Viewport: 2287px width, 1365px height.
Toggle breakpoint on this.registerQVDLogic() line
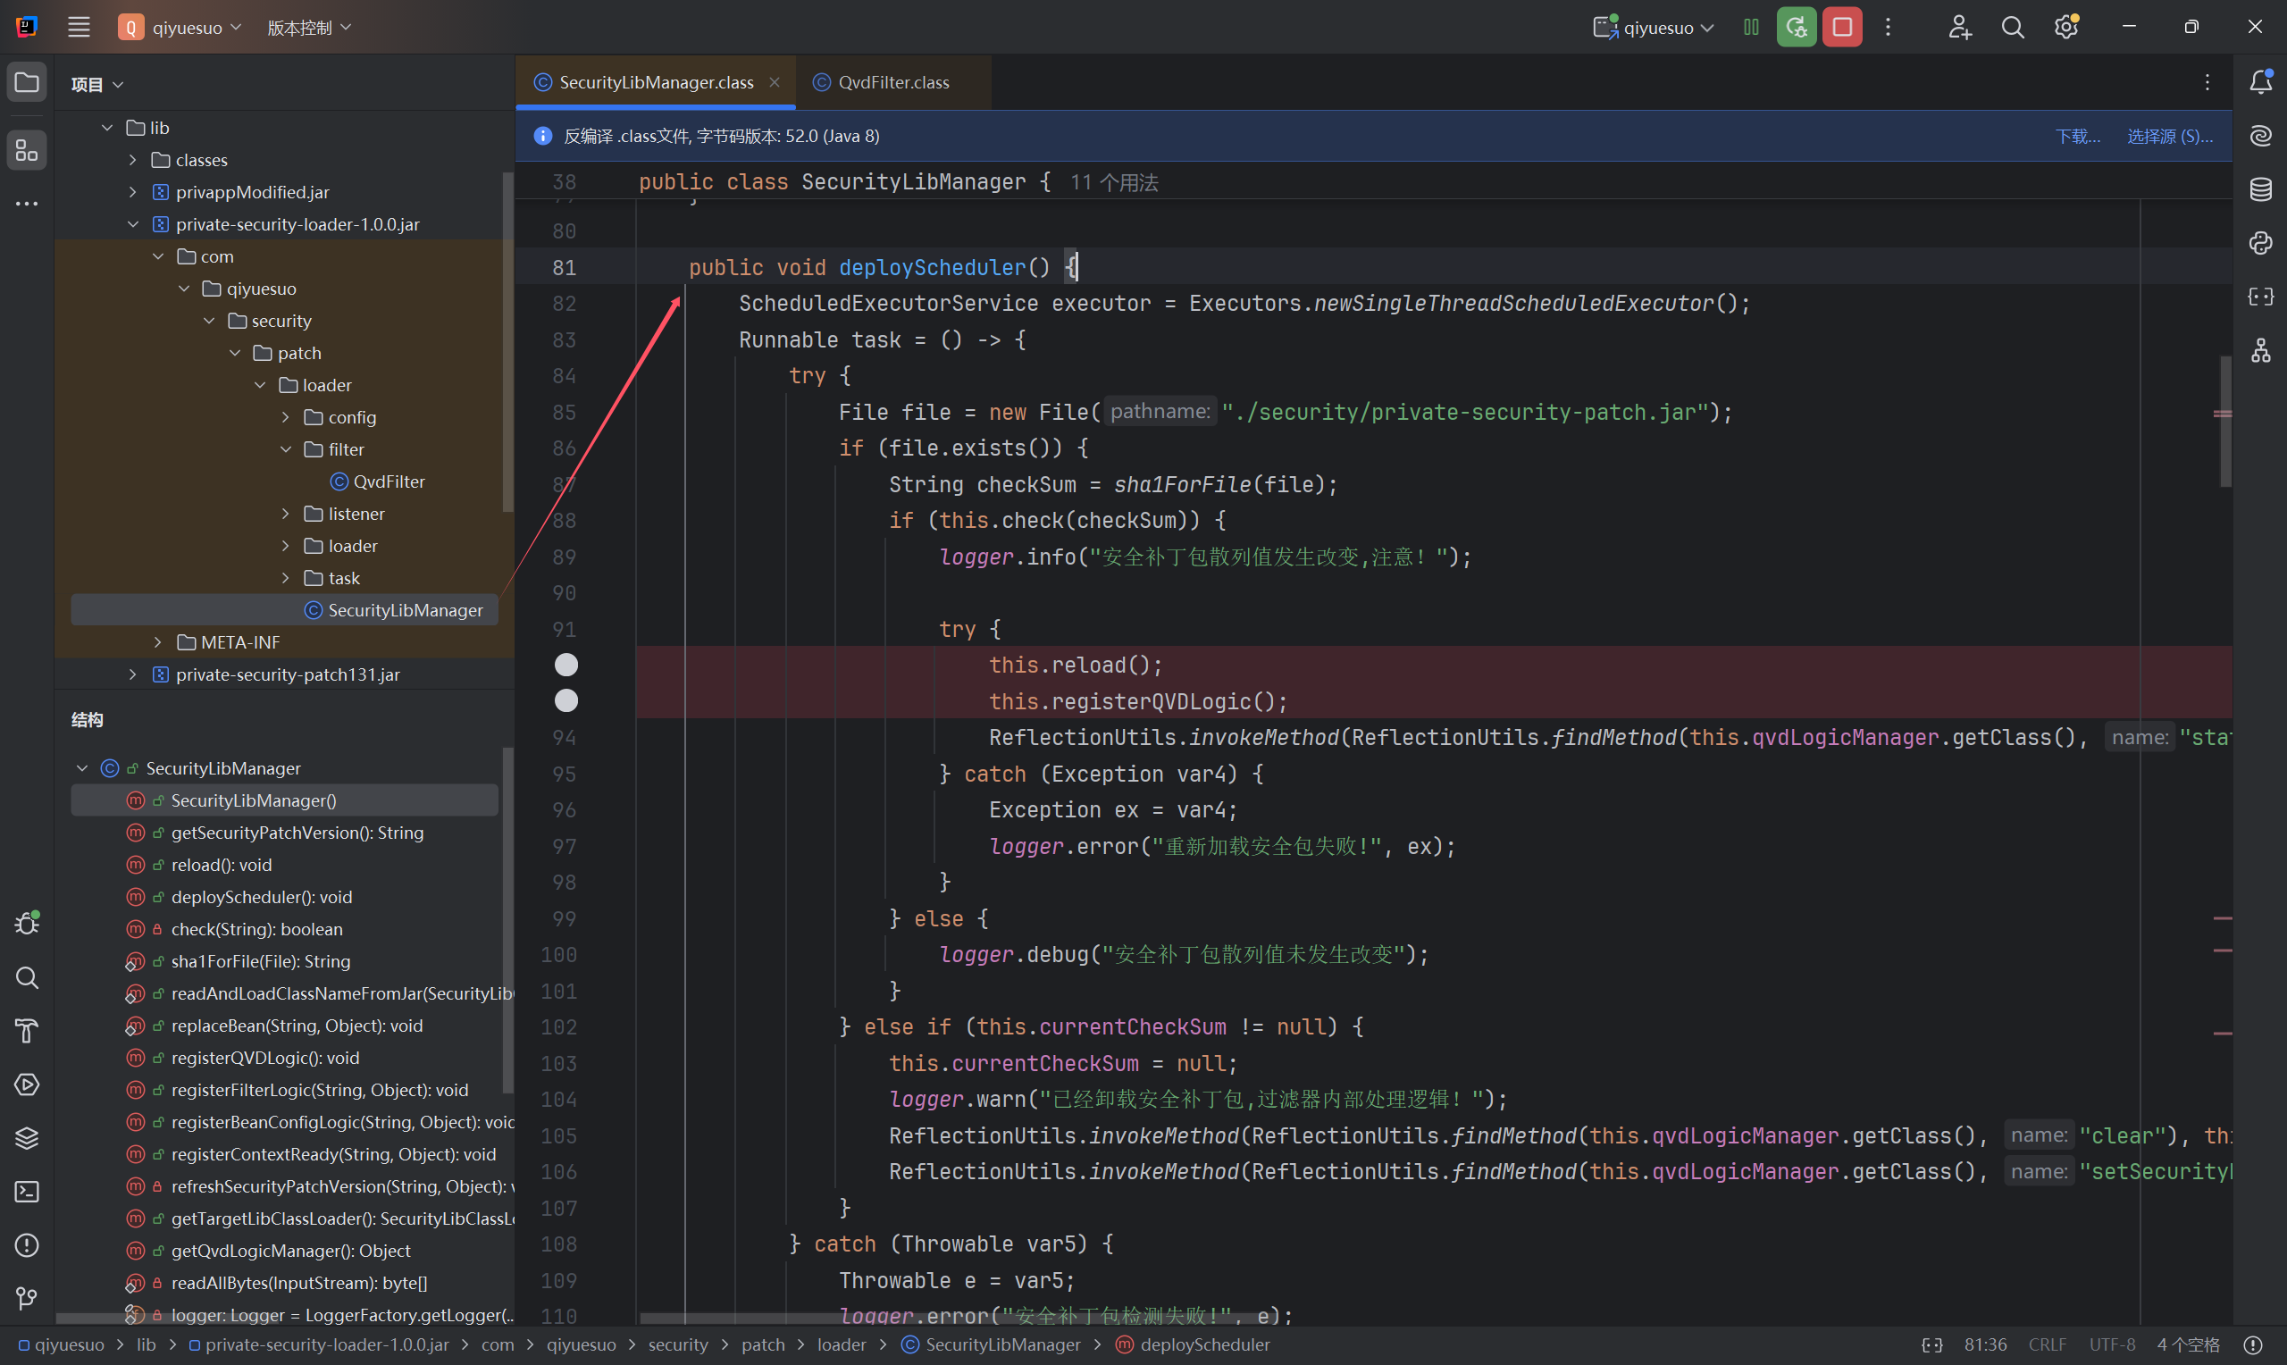pyautogui.click(x=566, y=701)
